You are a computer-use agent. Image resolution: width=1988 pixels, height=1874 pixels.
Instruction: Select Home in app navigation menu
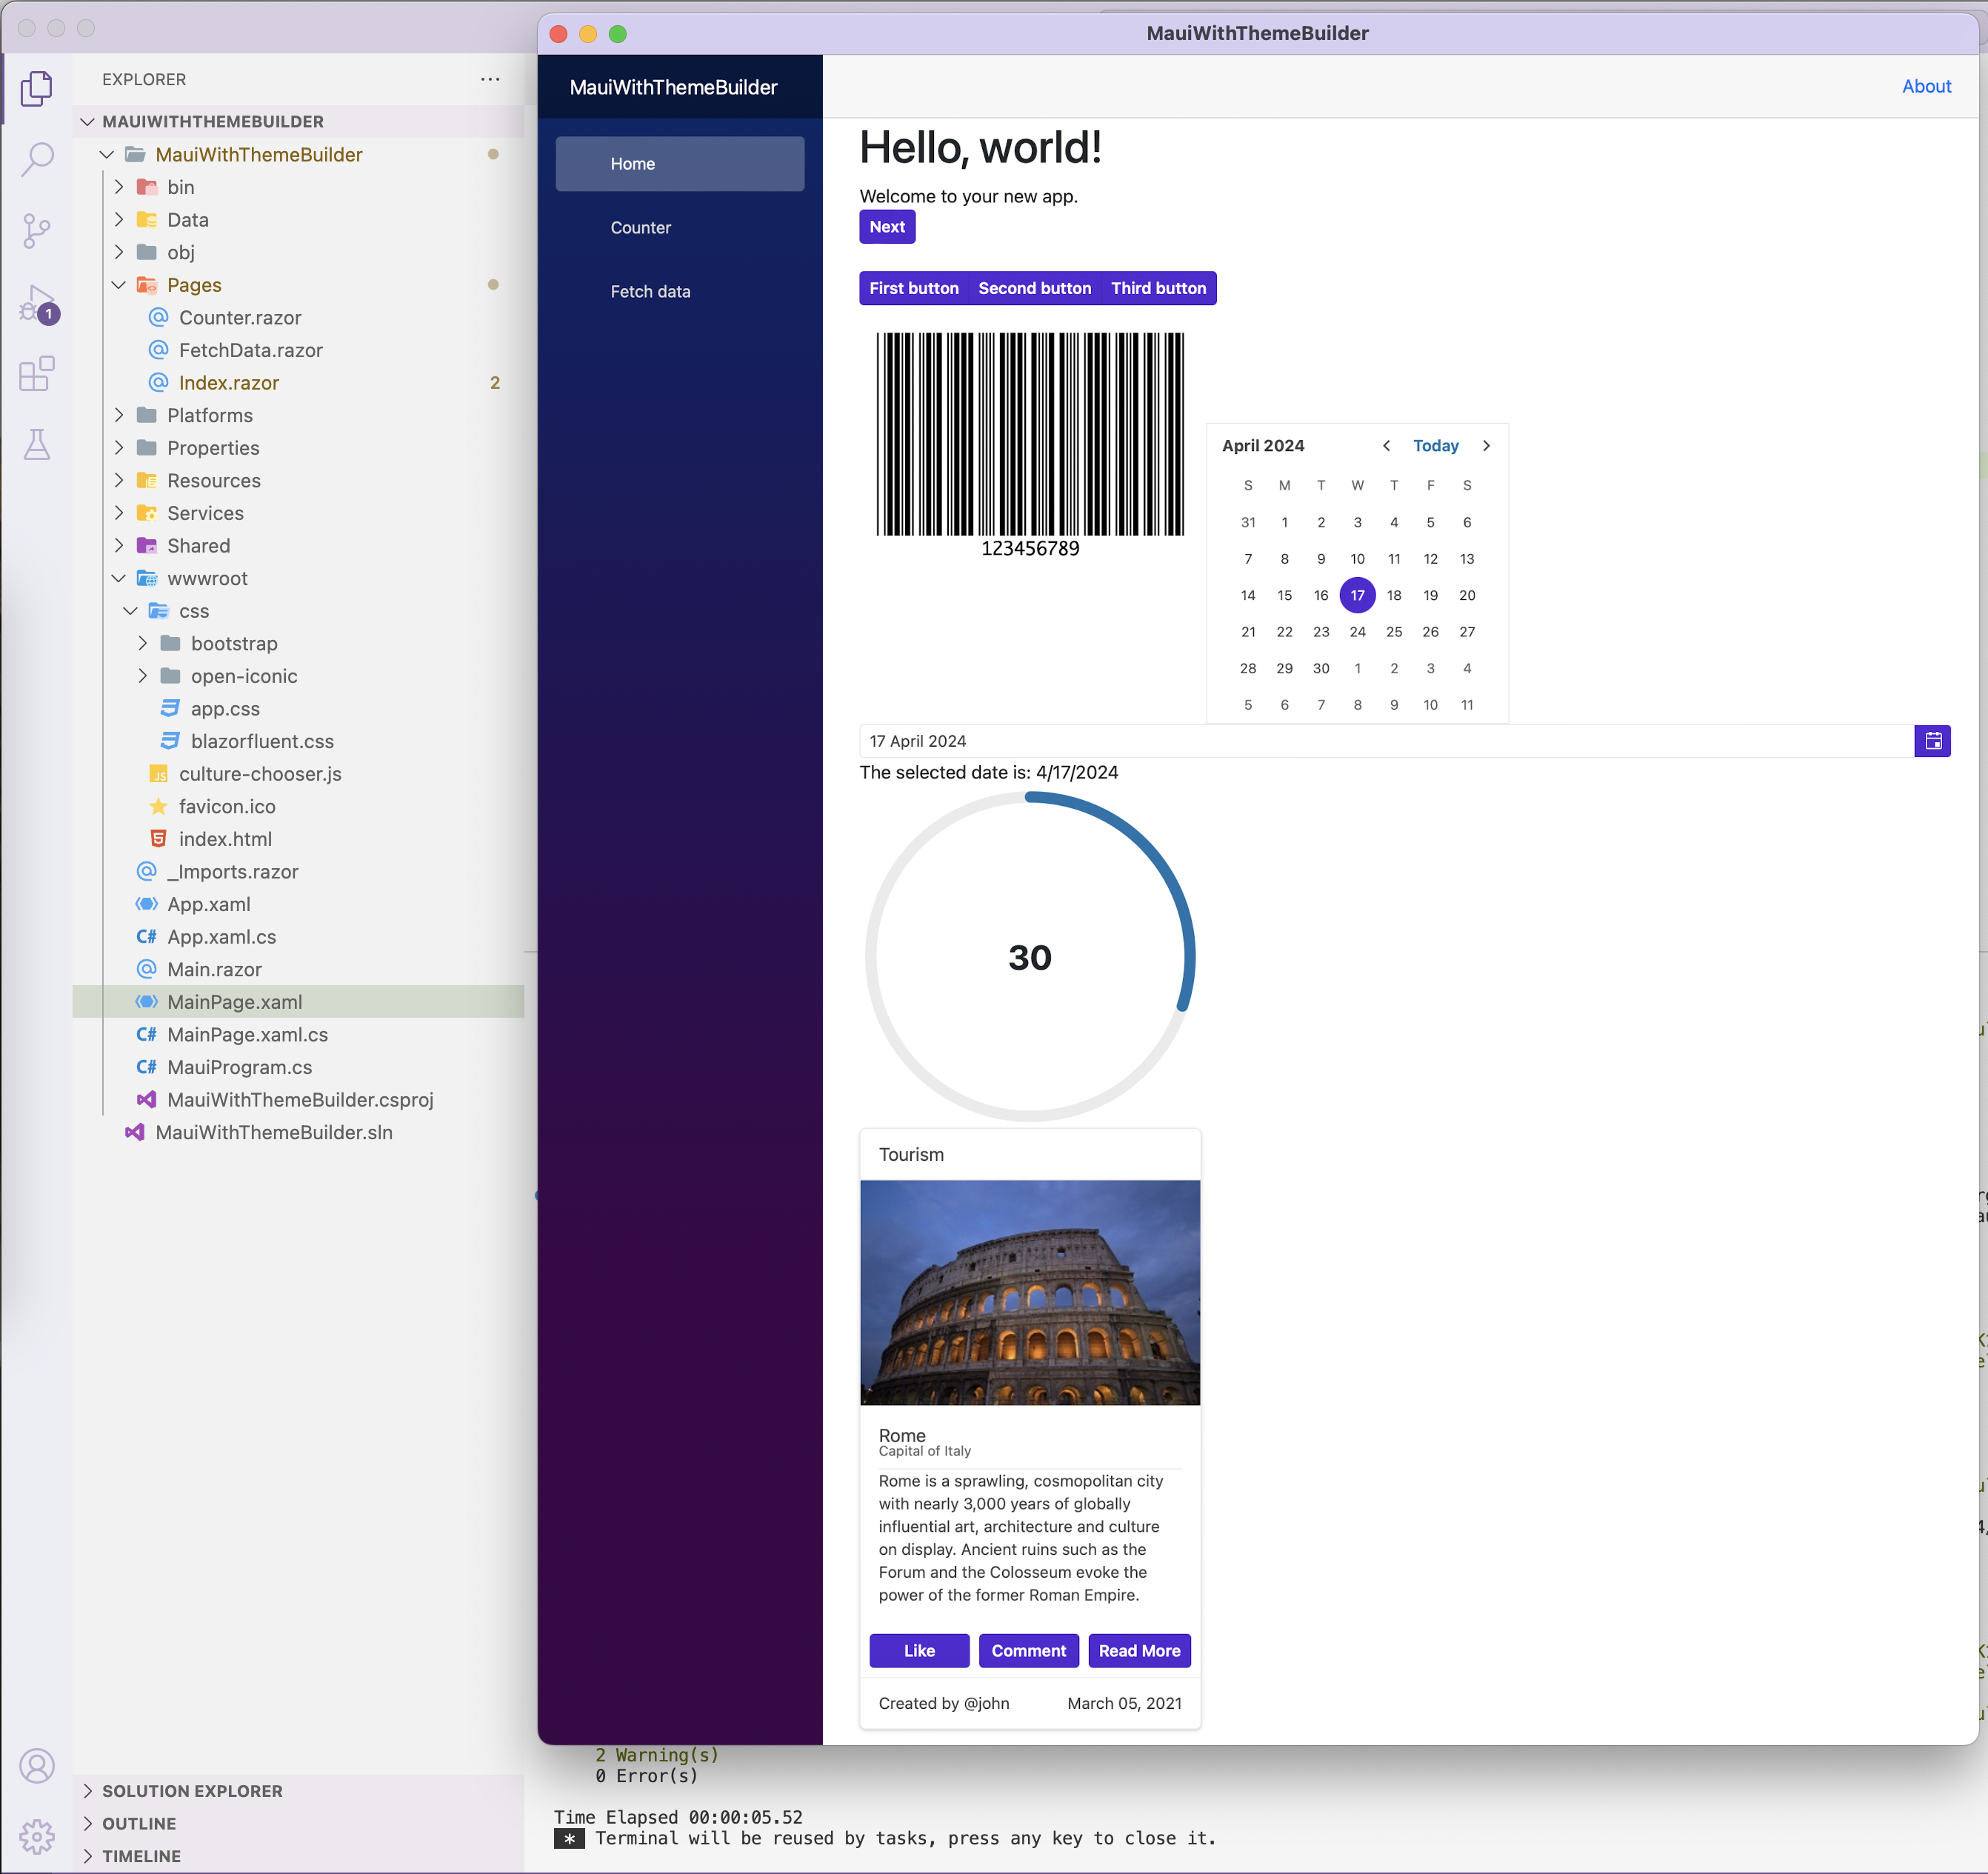[680, 164]
